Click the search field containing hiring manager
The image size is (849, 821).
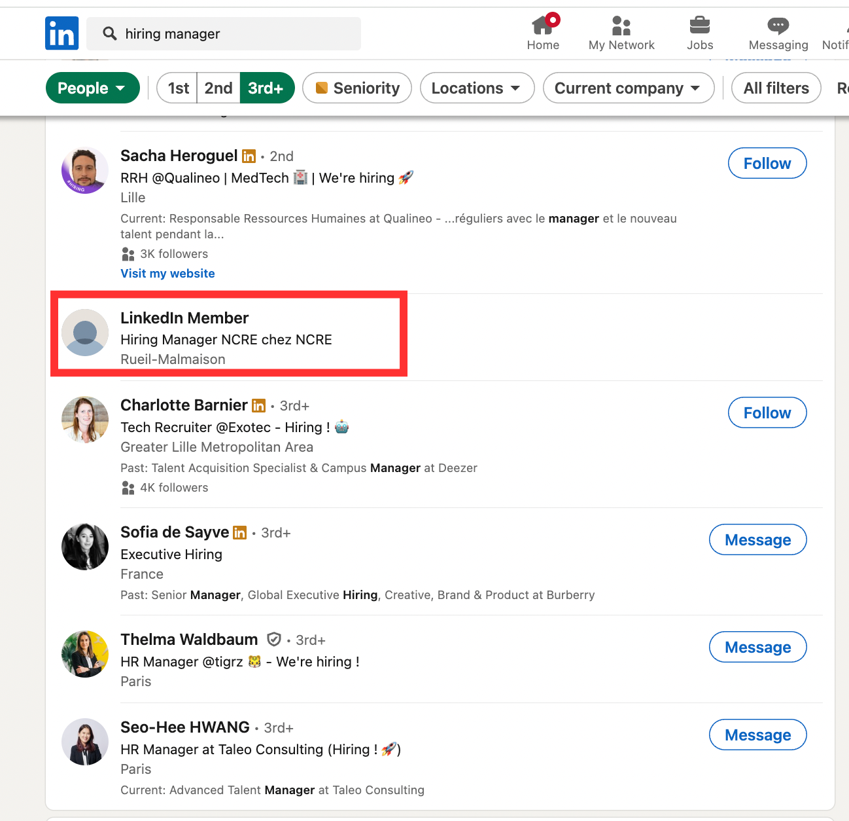[224, 33]
